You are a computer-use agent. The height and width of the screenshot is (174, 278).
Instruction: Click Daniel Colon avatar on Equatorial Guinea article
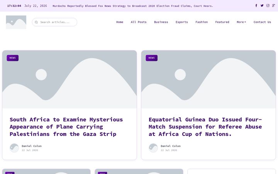(153, 148)
